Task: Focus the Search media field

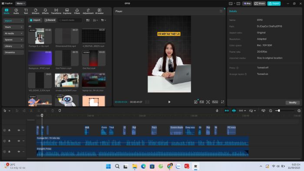Action: tap(70, 20)
